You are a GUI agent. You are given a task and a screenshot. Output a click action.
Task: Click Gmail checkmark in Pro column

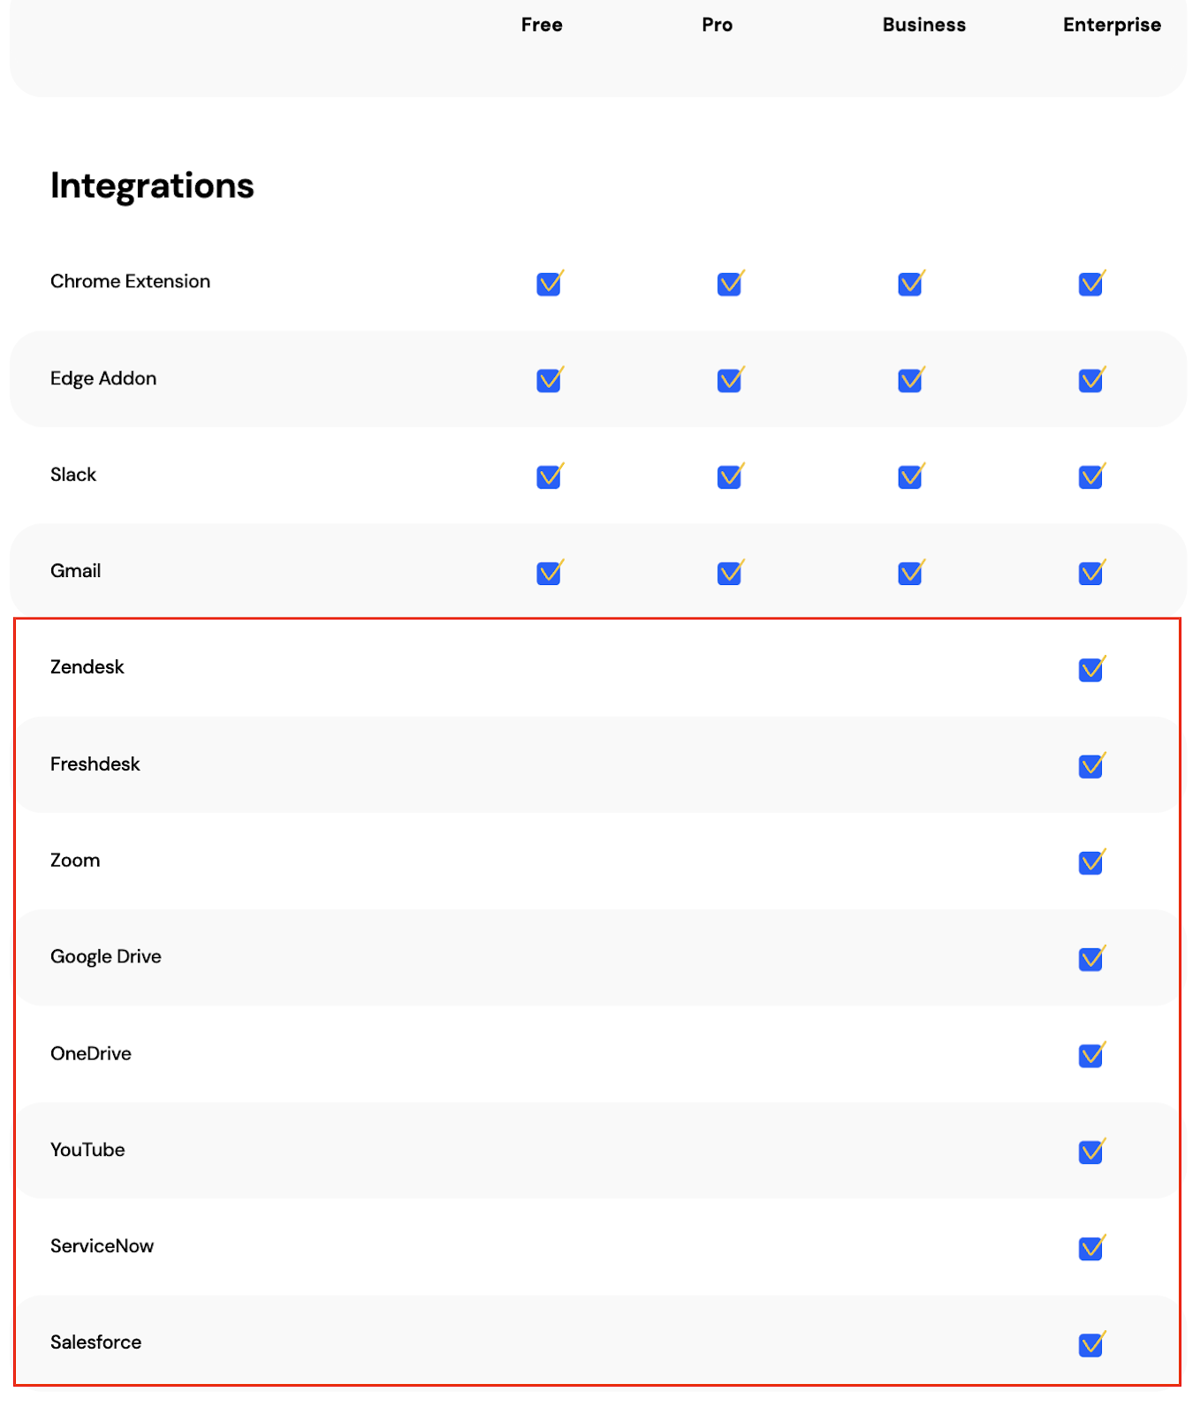coord(731,572)
